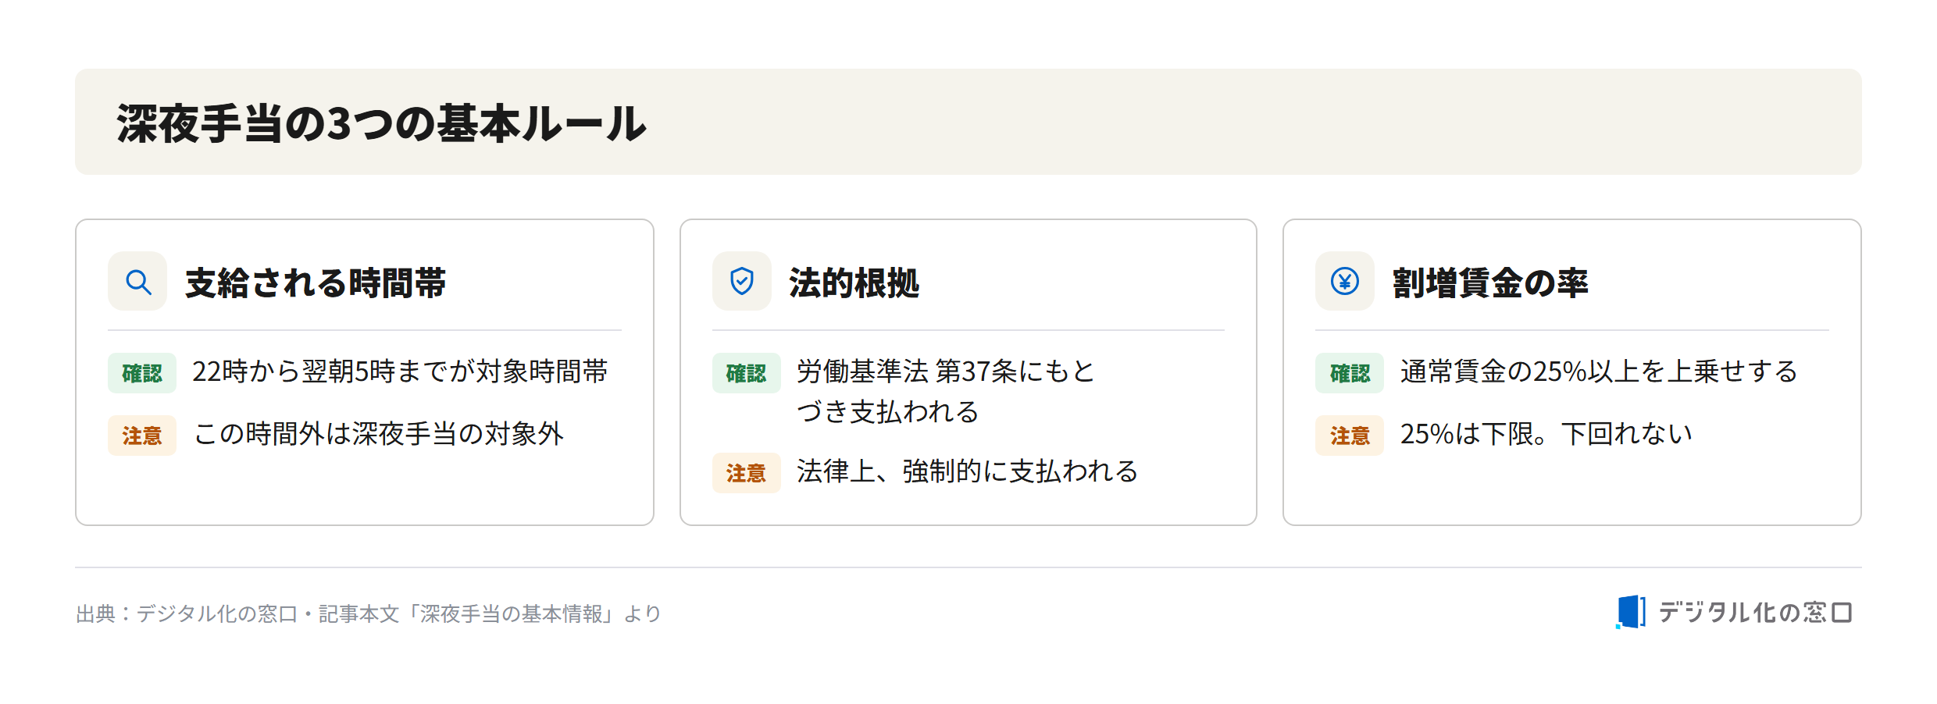Image resolution: width=1937 pixels, height=704 pixels.
Task: Click the 確認 badge beside 労働基準法
Action: 746,373
